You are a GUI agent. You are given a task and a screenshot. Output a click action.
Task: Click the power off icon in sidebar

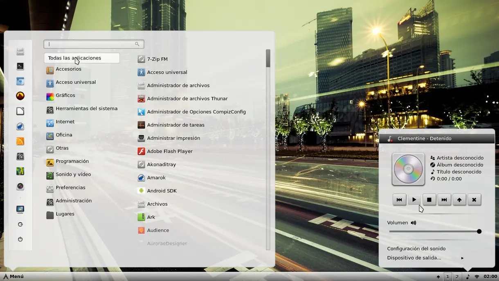pyautogui.click(x=20, y=239)
